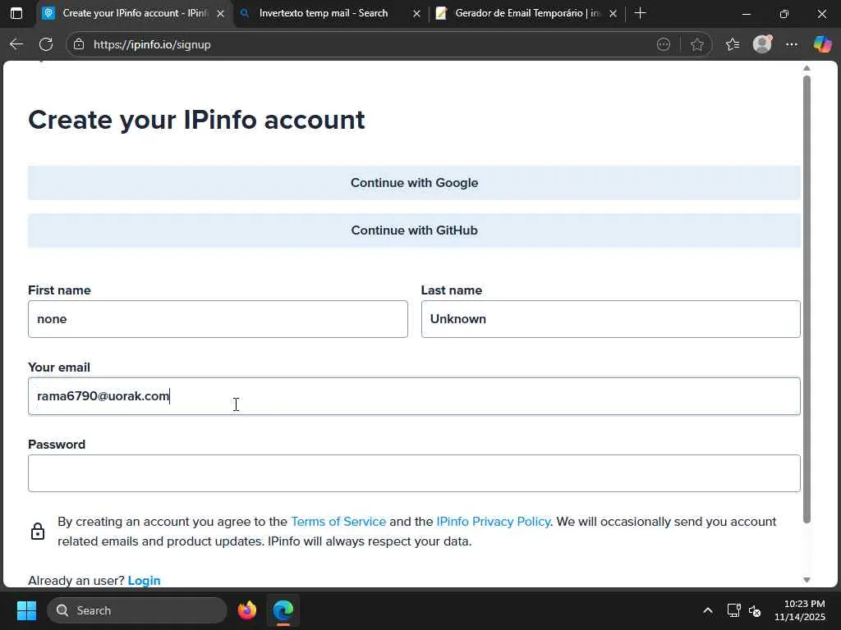
Task: Show hidden system tray icons
Action: (x=708, y=610)
